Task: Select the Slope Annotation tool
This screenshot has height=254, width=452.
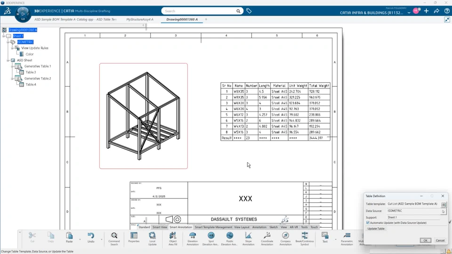Action: 248,239
